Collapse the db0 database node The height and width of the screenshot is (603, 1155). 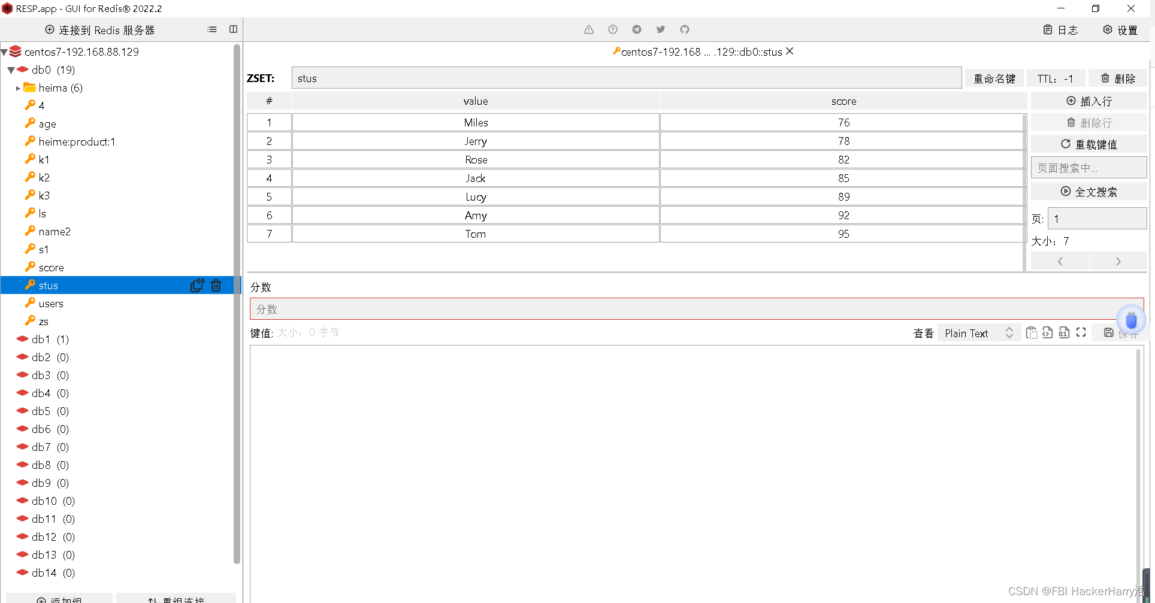(11, 70)
